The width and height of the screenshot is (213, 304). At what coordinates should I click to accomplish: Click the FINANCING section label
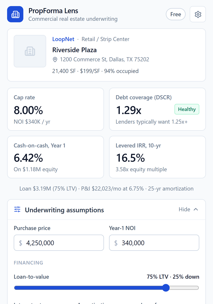[x=28, y=263]
